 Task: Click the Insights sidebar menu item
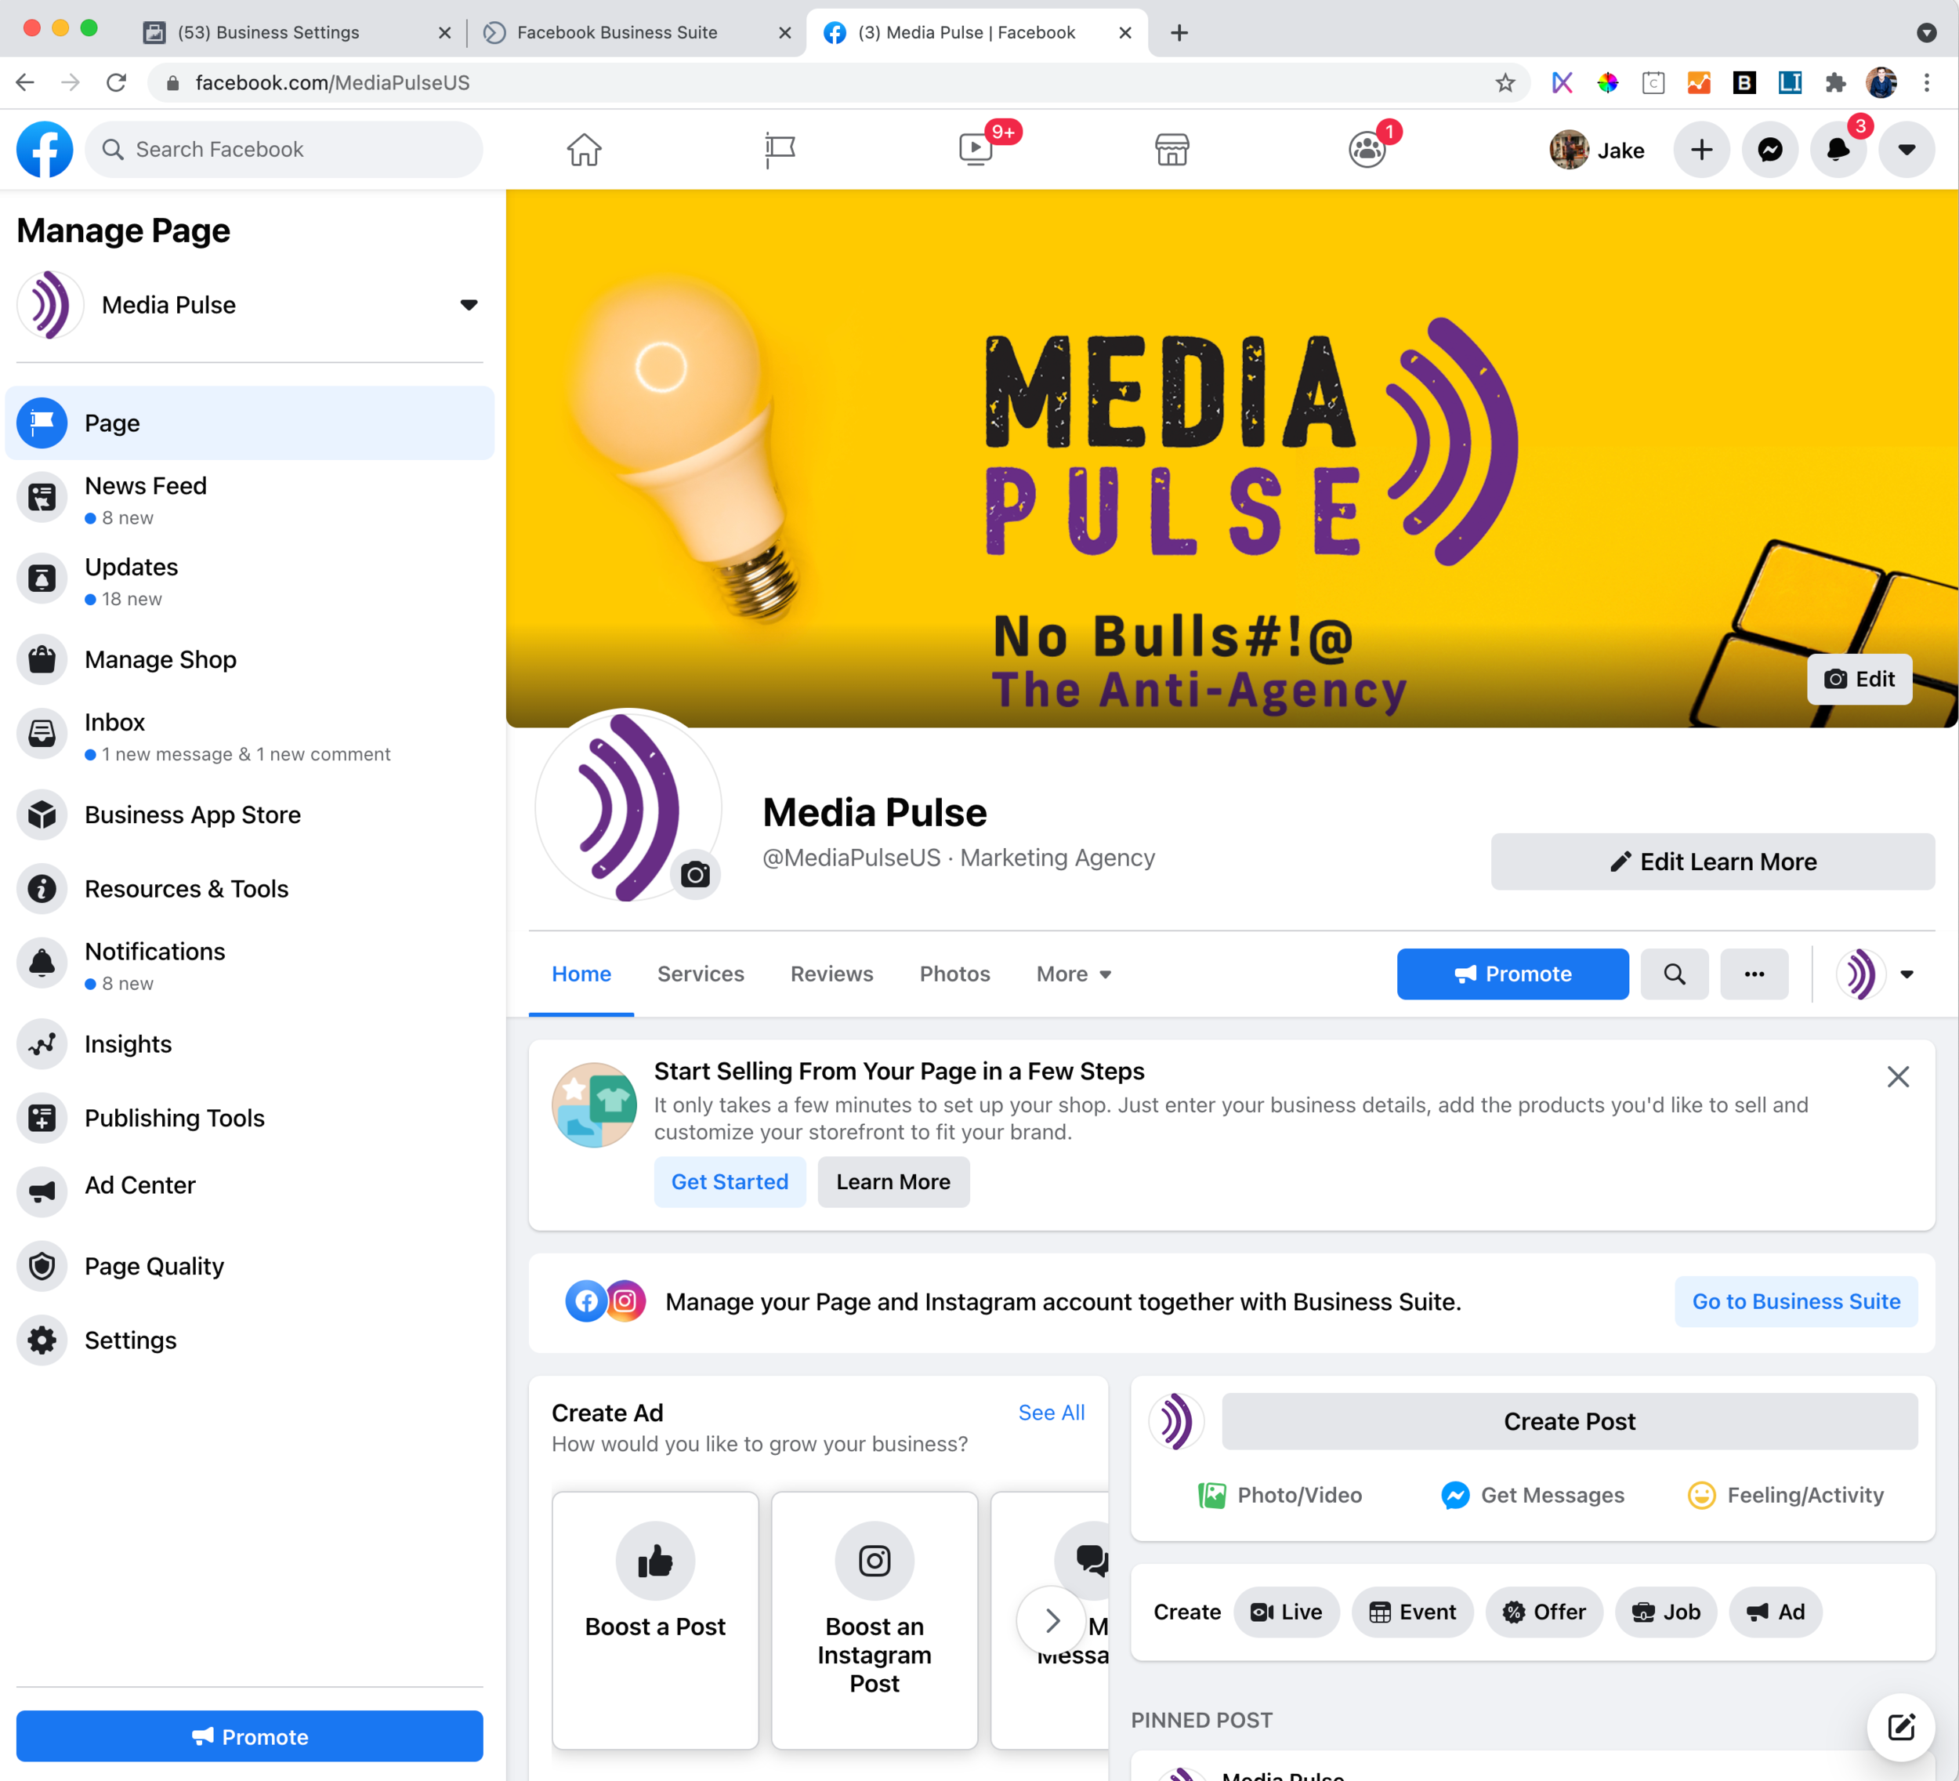pyautogui.click(x=128, y=1043)
